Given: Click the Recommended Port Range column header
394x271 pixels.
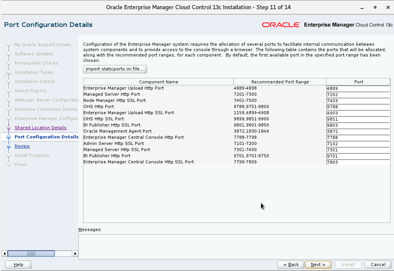Looking at the screenshot, I should pos(280,82).
